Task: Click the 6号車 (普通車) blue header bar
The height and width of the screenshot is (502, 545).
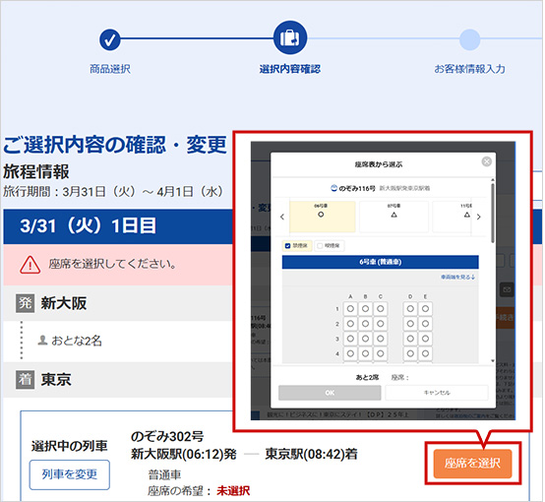Action: click(381, 262)
